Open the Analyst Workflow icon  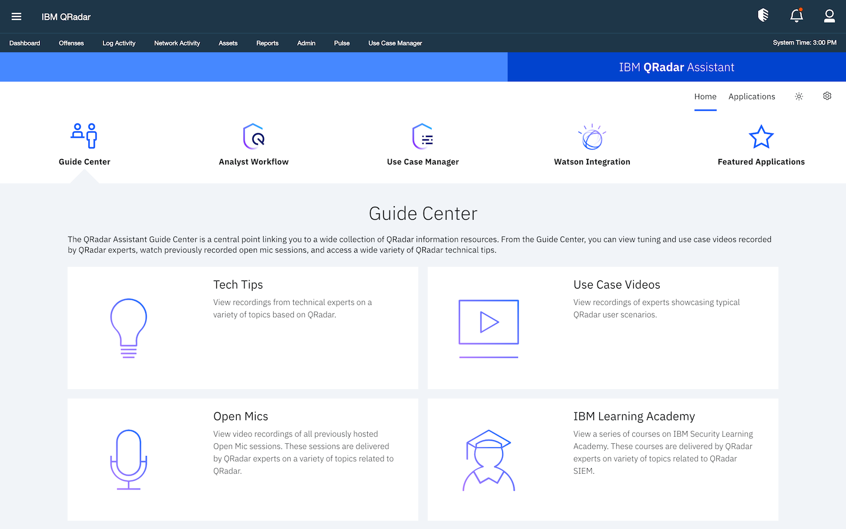[253, 135]
